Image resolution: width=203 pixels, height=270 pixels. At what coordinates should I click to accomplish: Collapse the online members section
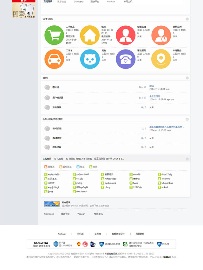click(x=187, y=159)
